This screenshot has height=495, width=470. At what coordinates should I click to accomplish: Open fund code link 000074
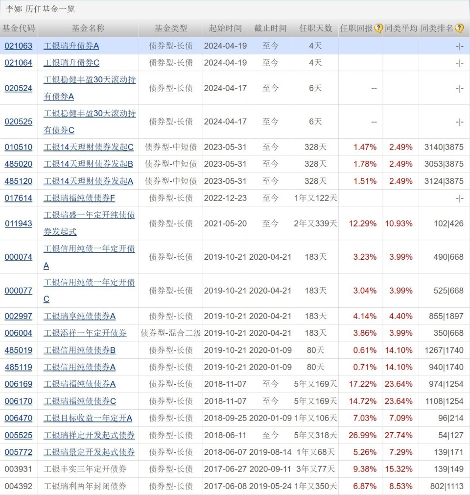click(18, 257)
